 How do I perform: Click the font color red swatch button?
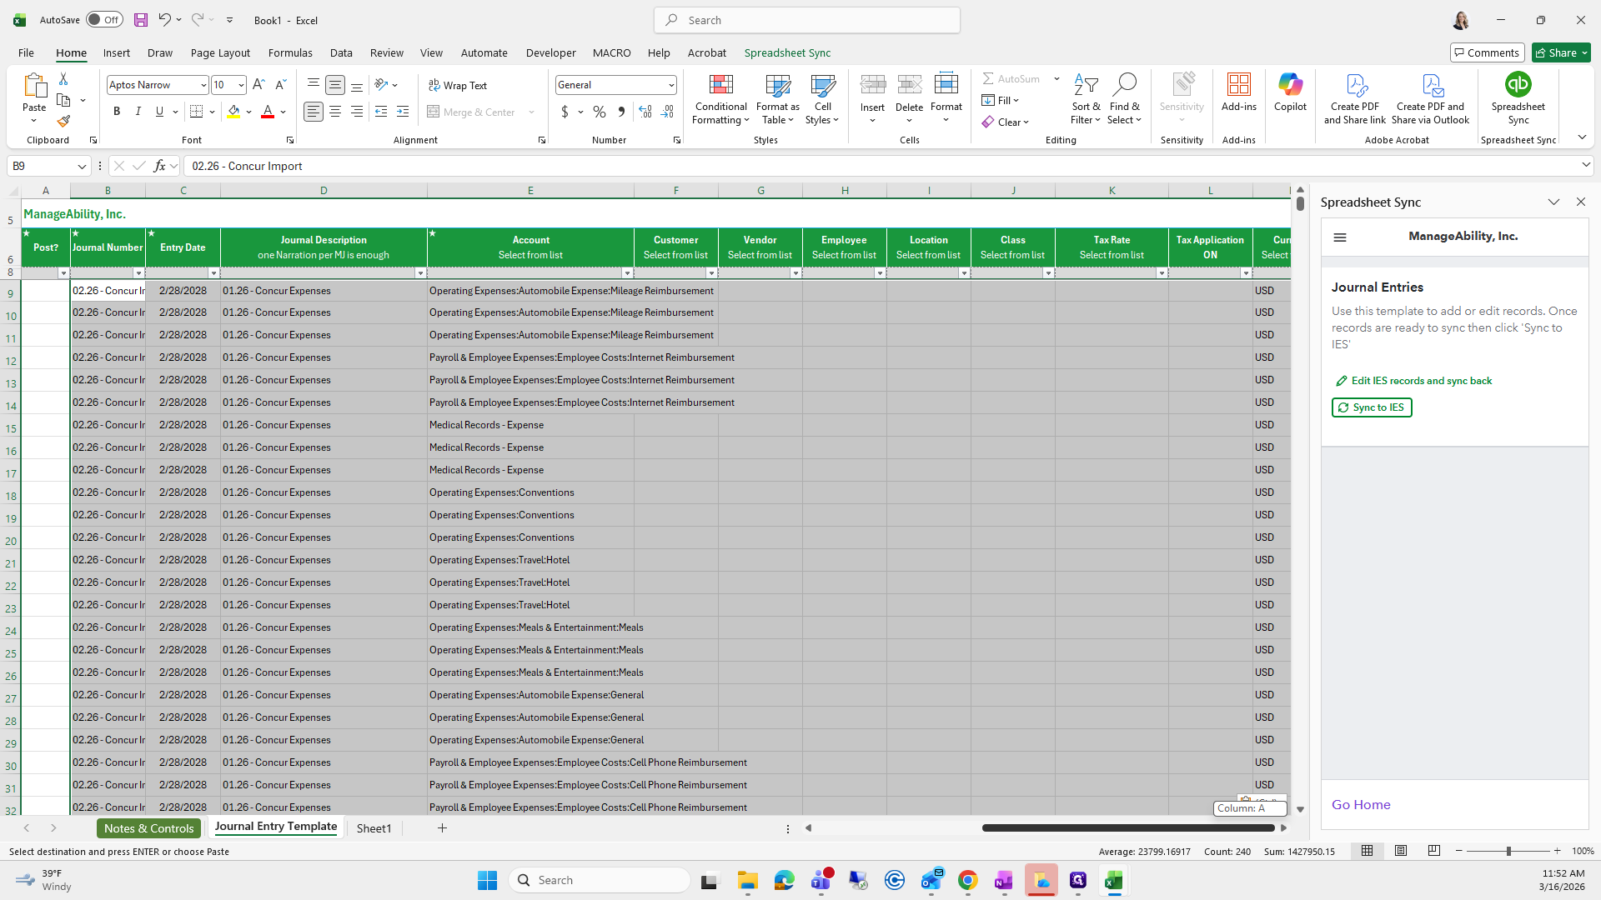(268, 112)
